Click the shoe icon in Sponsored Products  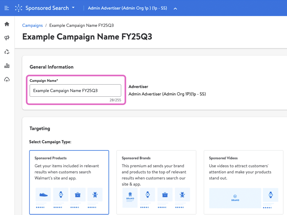[x=43, y=195]
